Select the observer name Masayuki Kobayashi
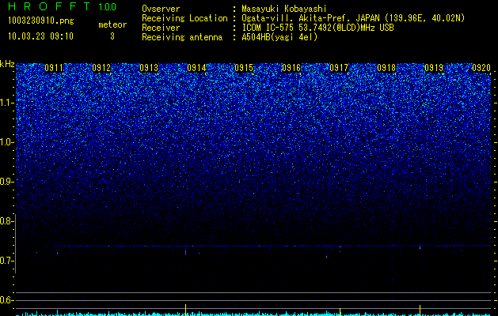Viewport: 498px width, 316px height. [x=284, y=9]
